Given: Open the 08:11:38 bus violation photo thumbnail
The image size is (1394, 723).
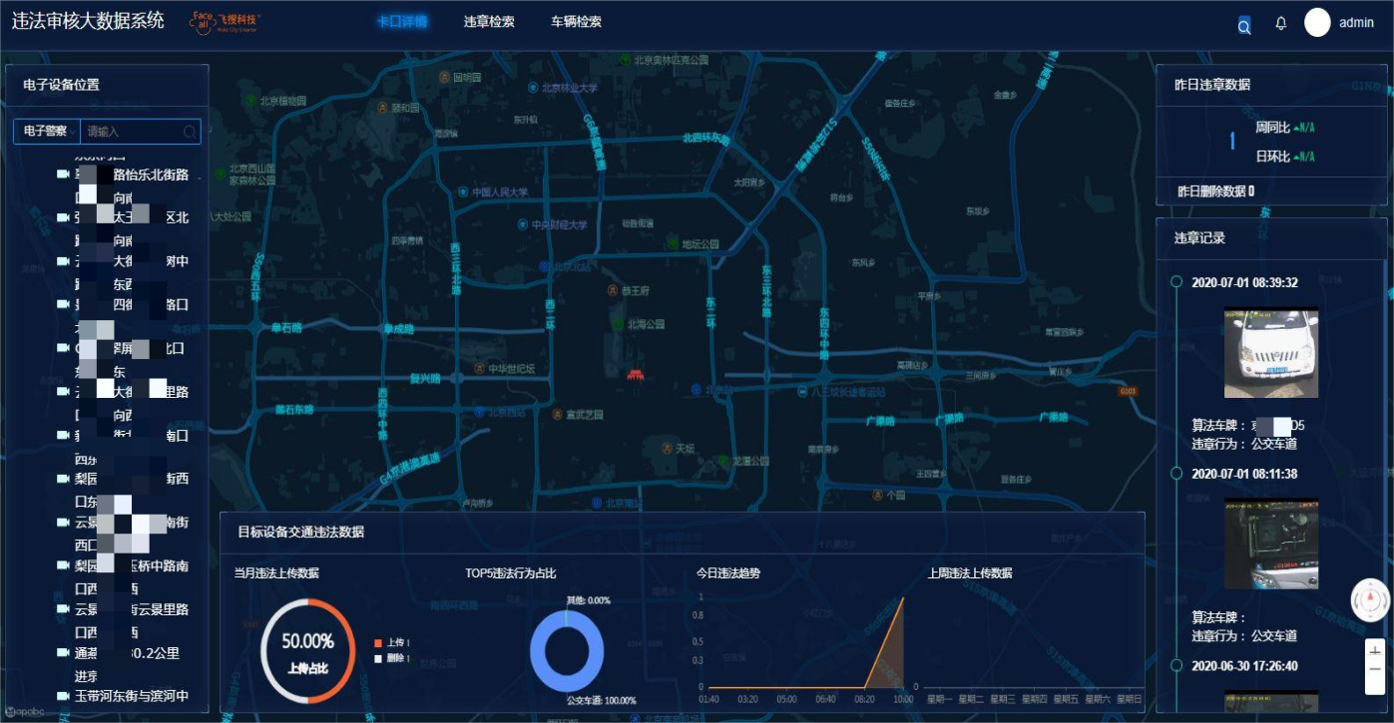Looking at the screenshot, I should pyautogui.click(x=1271, y=544).
